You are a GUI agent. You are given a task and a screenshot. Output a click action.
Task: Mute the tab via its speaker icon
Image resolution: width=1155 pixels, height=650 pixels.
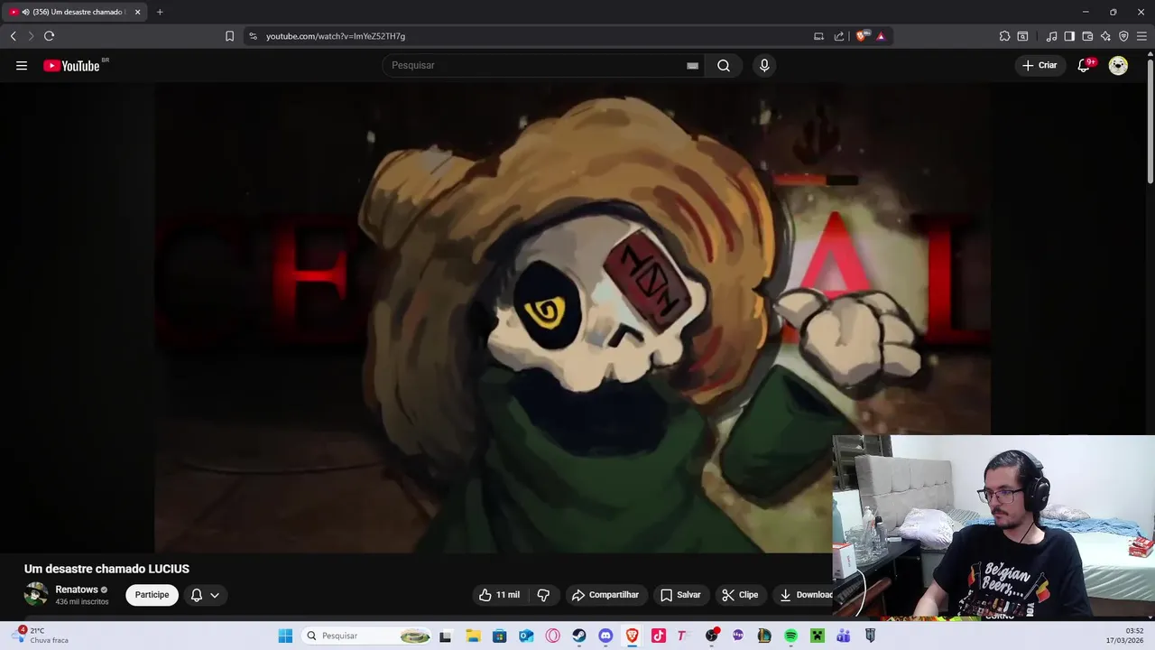point(25,12)
